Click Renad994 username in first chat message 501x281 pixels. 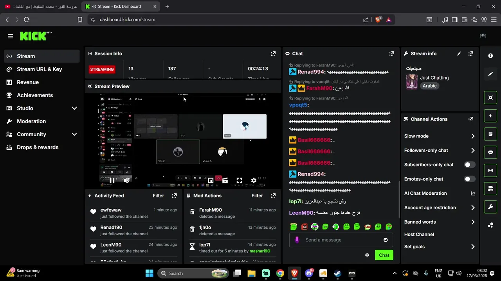click(x=311, y=72)
